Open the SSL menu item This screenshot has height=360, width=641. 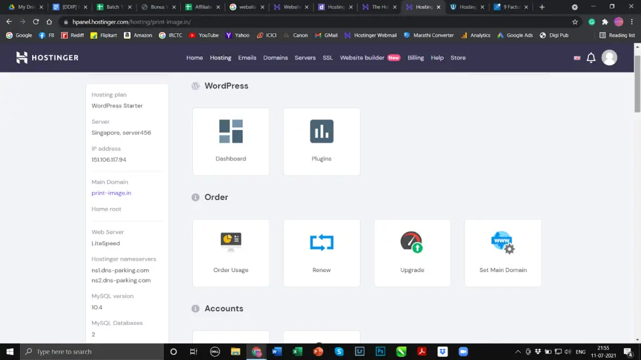(x=327, y=58)
